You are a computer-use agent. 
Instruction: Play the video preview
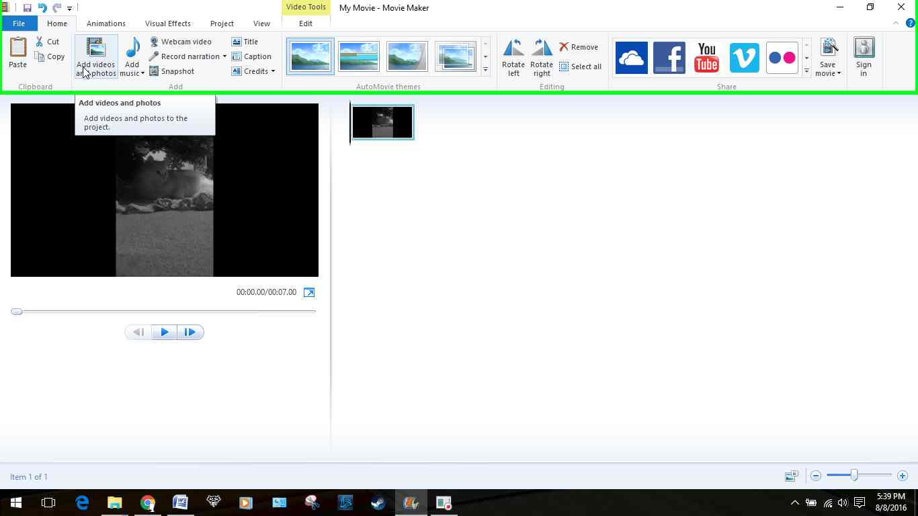point(165,332)
